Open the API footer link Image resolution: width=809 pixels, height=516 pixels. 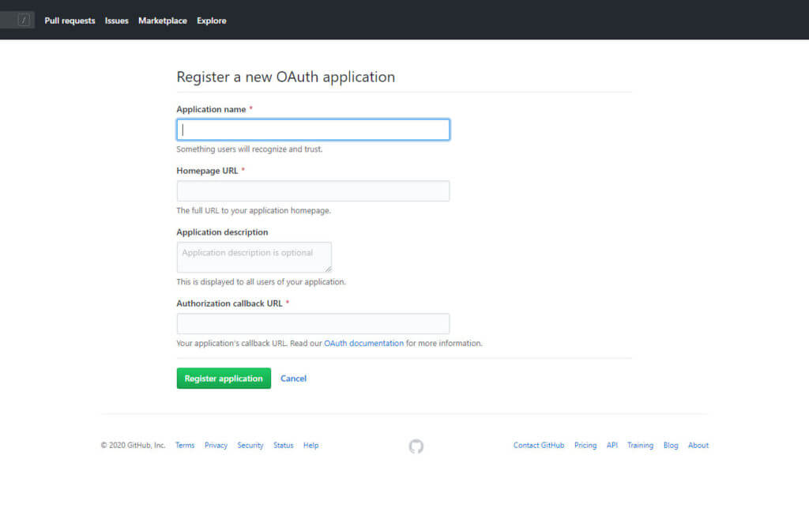pos(612,446)
